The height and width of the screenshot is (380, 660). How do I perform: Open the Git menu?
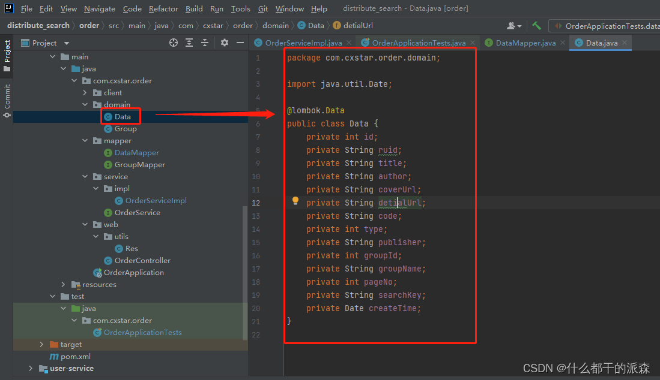263,8
